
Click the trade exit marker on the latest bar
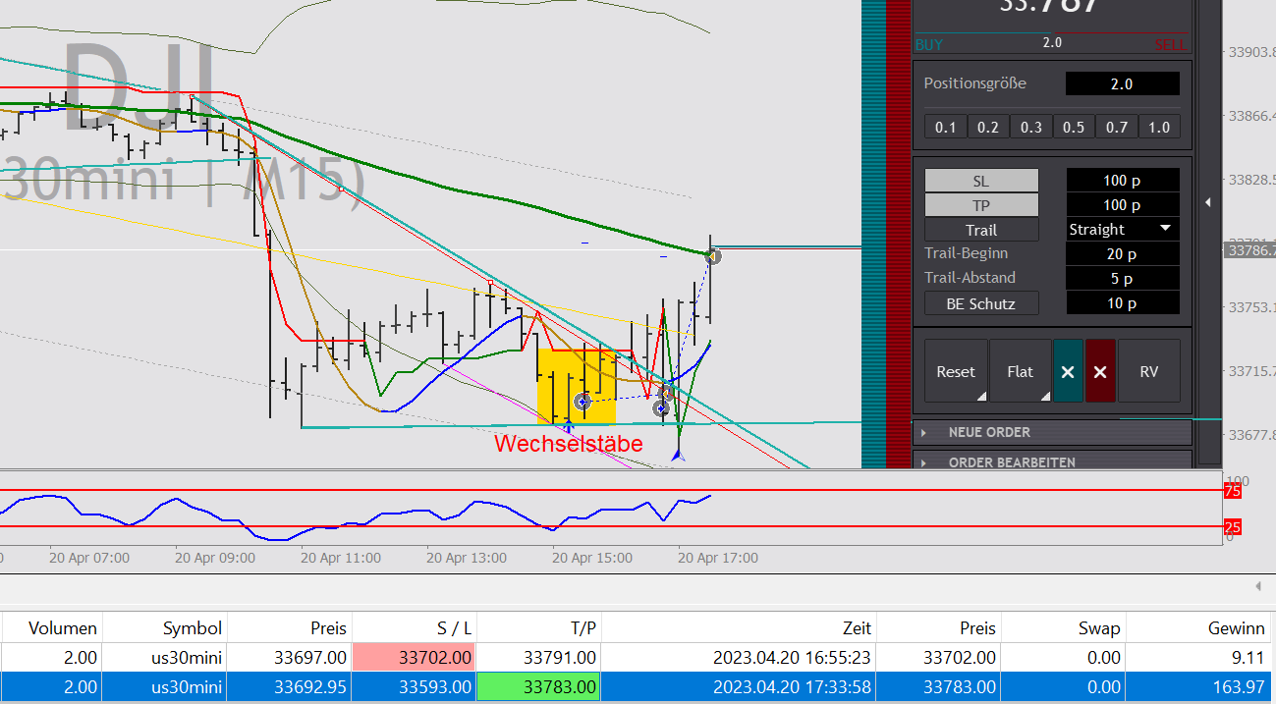click(714, 256)
